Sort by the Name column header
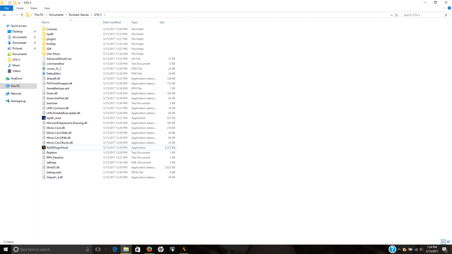The image size is (452, 254). point(45,22)
